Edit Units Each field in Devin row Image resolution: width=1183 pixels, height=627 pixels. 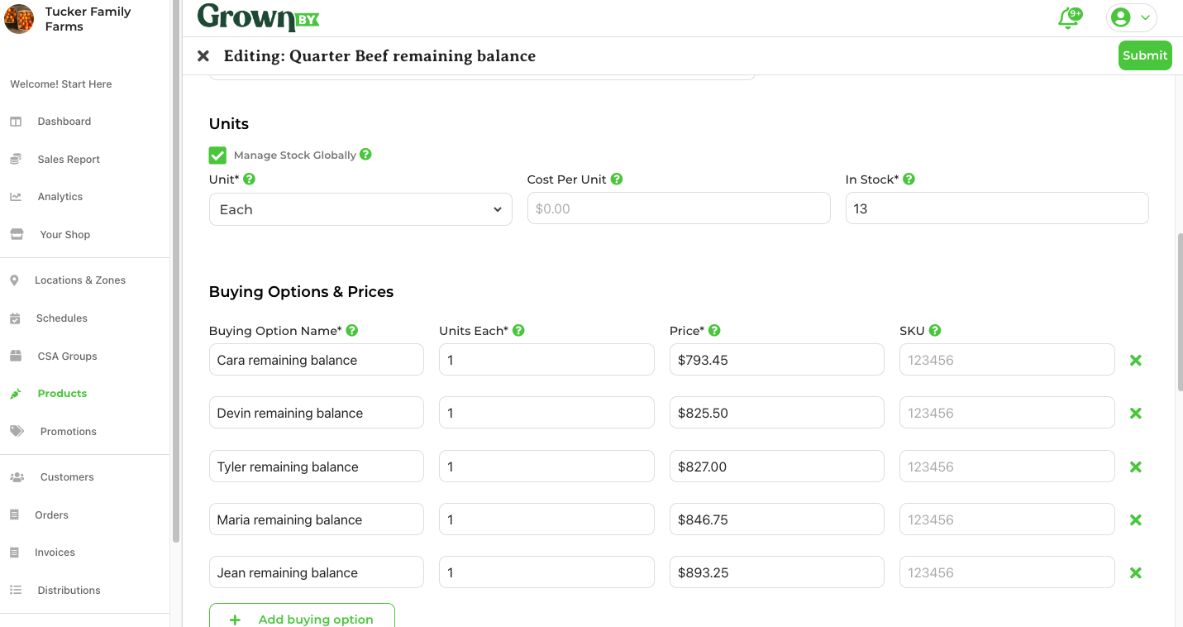click(x=546, y=413)
